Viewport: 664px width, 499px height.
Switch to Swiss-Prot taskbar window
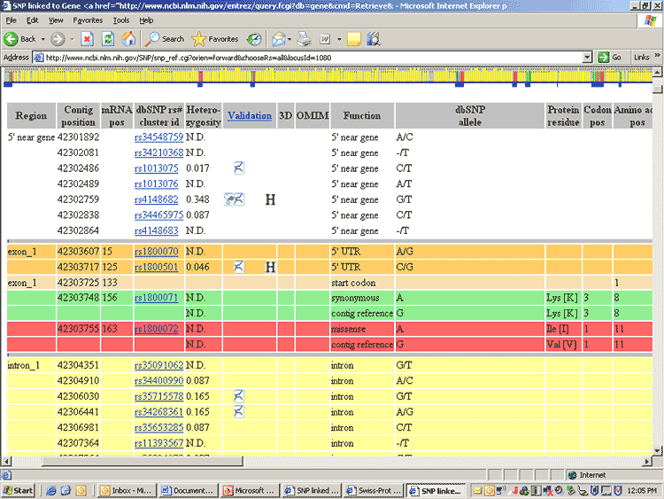(374, 490)
